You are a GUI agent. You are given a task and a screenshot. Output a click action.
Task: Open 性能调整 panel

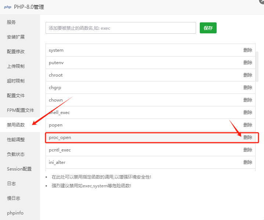pyautogui.click(x=16, y=140)
